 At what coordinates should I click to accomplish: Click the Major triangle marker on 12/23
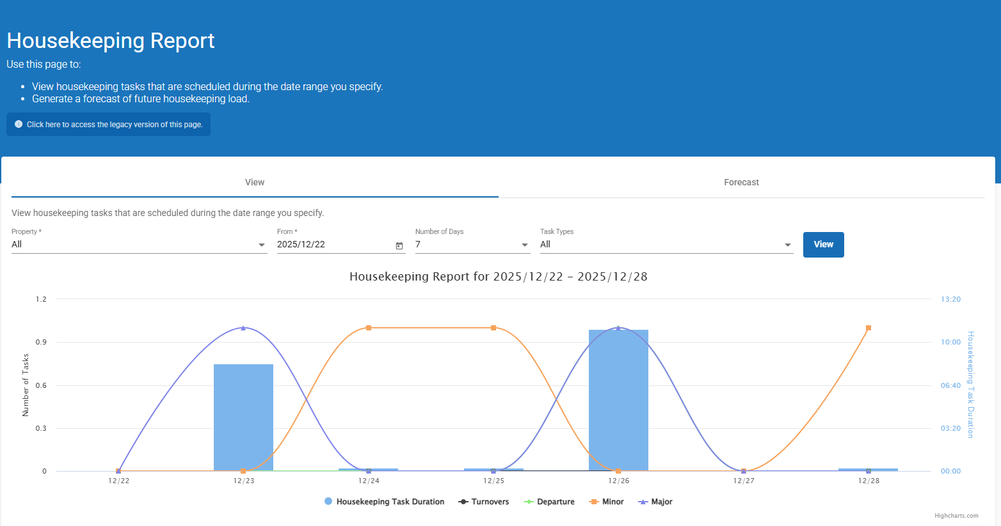pyautogui.click(x=243, y=328)
